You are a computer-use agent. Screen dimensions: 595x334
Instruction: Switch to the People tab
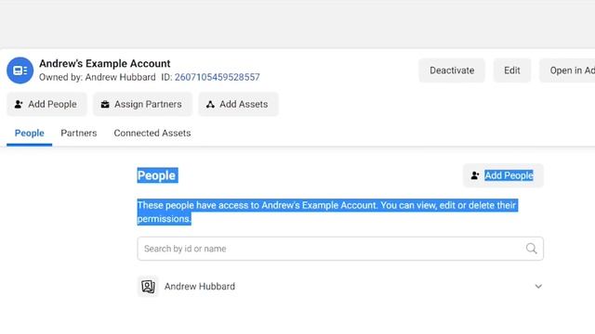29,134
